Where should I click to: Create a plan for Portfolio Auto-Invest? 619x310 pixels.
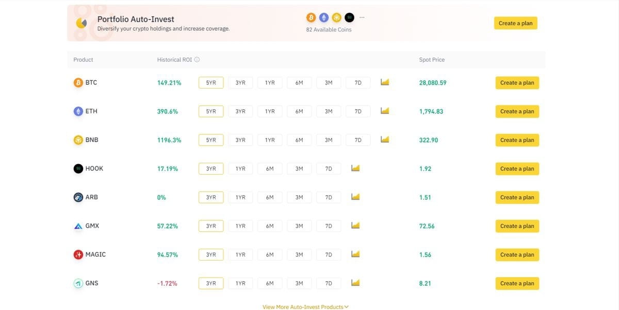click(x=515, y=23)
